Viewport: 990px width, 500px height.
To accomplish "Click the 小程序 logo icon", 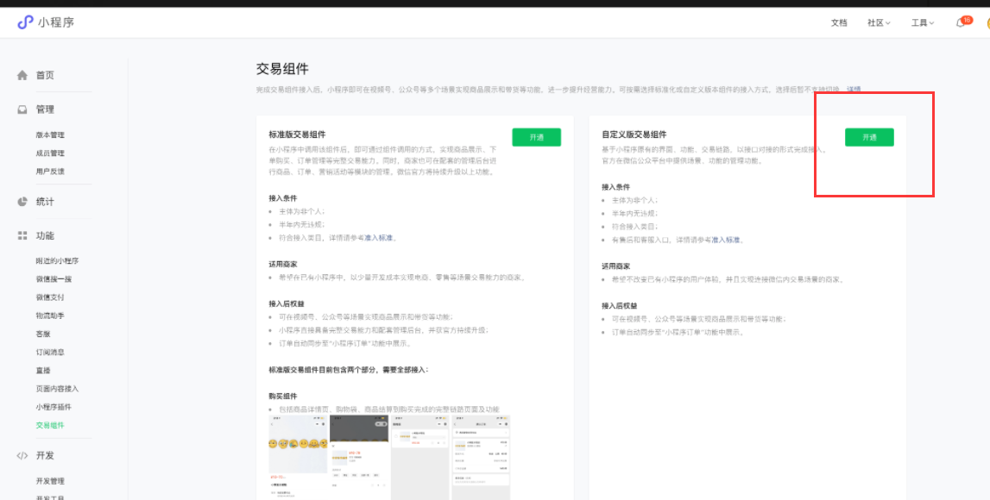I will point(25,22).
